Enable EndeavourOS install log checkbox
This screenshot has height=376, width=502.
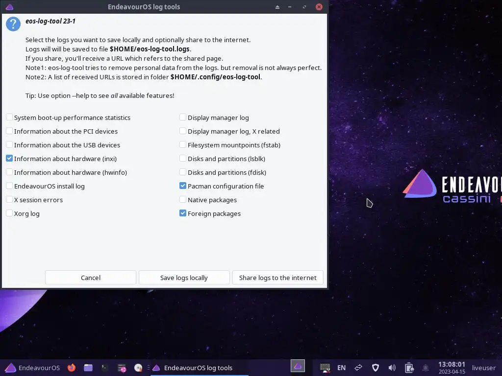point(9,186)
